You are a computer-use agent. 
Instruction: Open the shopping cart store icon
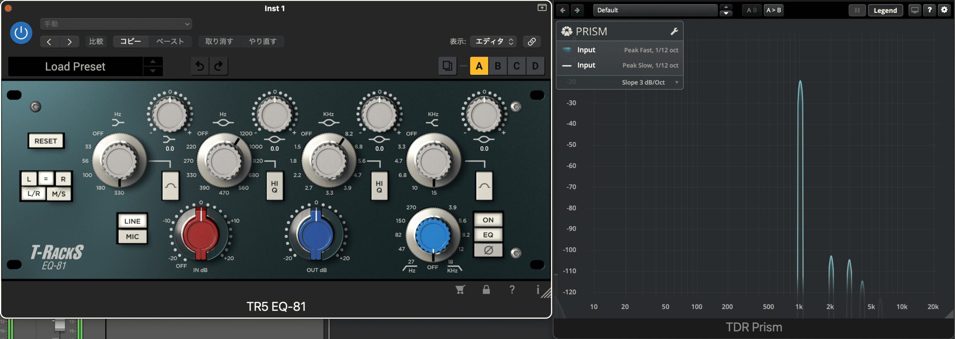460,289
